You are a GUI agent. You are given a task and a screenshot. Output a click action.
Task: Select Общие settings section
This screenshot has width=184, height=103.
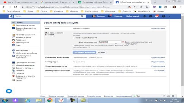click(x=26, y=22)
